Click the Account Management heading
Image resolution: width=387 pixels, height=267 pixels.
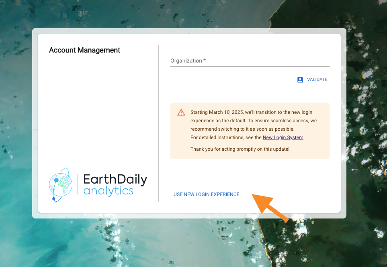[84, 50]
